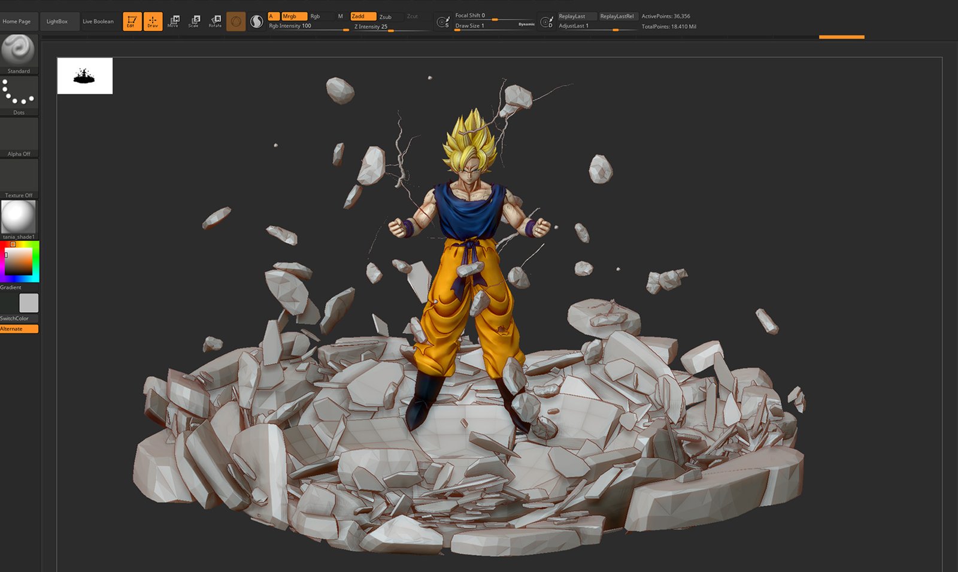This screenshot has height=572, width=958.
Task: Click the dark main color swatch
Action: [9, 302]
